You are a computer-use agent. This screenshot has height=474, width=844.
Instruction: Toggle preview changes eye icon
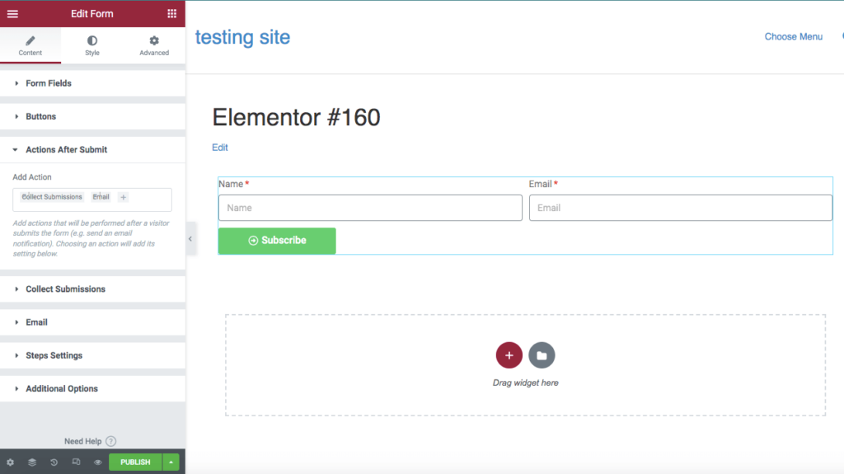[x=97, y=462]
